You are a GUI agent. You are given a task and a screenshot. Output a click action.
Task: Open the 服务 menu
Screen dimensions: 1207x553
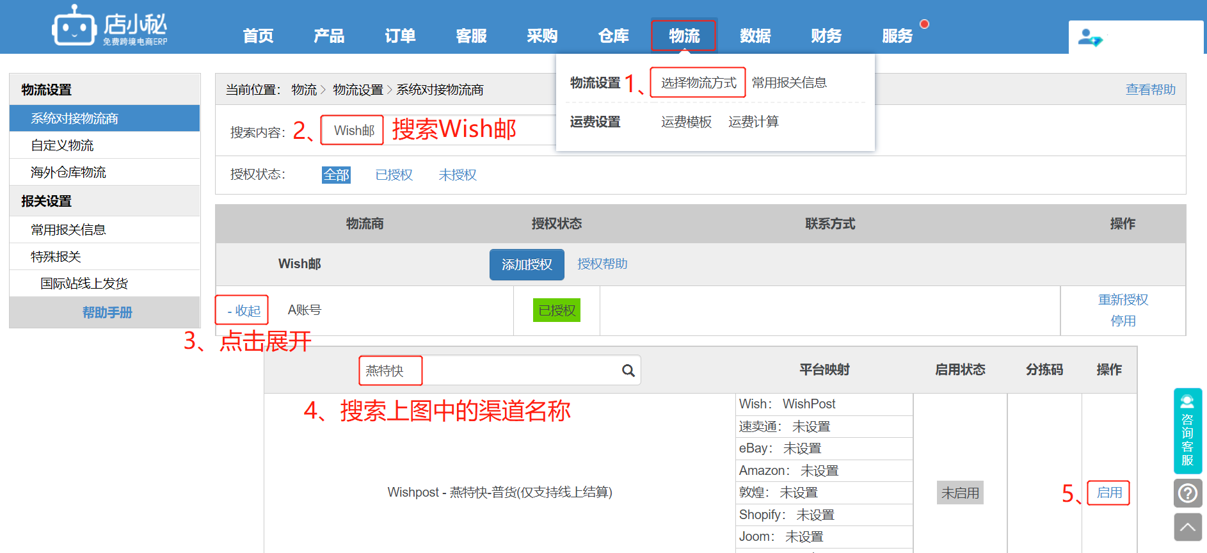[x=897, y=36]
